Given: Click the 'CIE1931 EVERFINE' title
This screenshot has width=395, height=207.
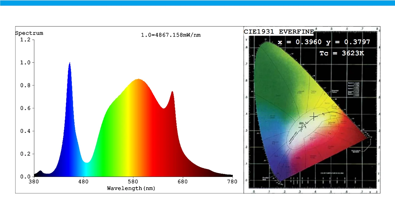Looking at the screenshot, I should [x=279, y=32].
